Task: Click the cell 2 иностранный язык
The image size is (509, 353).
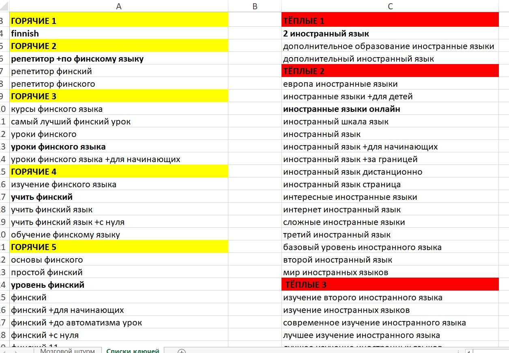Action: pyautogui.click(x=390, y=33)
